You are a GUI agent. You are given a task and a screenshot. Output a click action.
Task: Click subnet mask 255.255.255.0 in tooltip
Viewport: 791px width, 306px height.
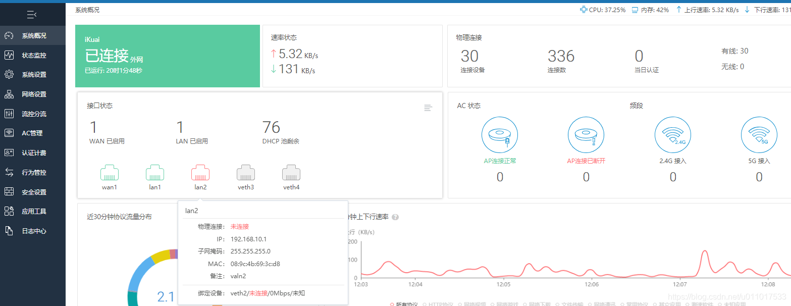click(x=250, y=251)
